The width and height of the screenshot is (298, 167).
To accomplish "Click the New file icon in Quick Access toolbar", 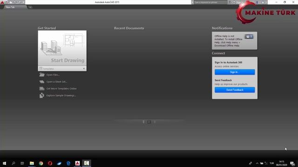I will (11, 2).
